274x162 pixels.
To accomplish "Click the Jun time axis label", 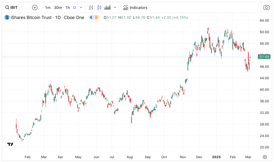I will [x=96, y=157].
